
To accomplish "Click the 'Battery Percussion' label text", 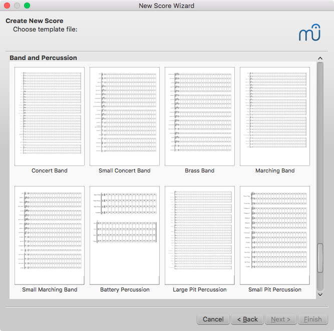I will click(125, 289).
